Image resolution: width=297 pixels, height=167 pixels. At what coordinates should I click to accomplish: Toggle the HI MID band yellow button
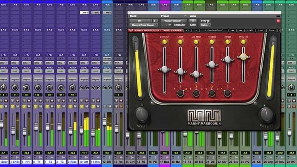pyautogui.click(x=212, y=42)
